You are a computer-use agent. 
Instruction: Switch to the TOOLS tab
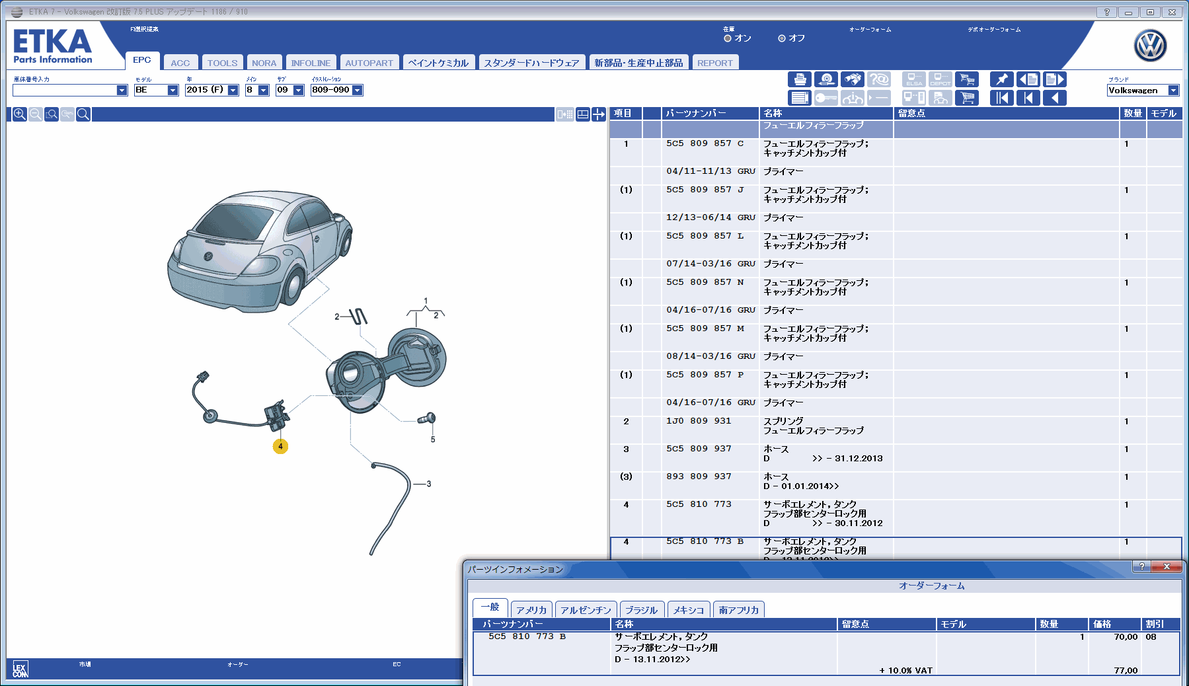222,63
